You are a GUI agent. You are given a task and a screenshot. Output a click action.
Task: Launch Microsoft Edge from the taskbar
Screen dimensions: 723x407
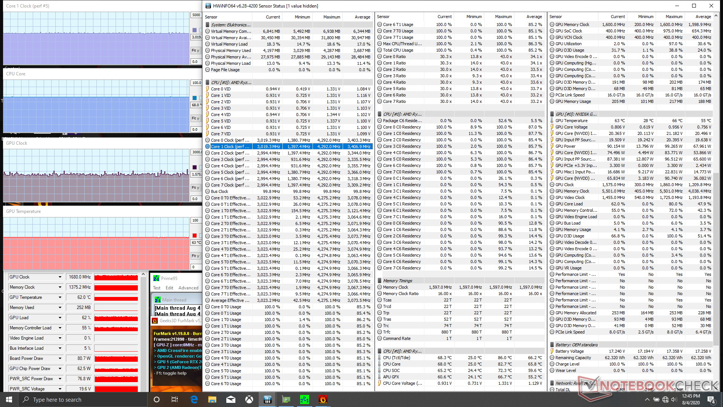click(194, 399)
